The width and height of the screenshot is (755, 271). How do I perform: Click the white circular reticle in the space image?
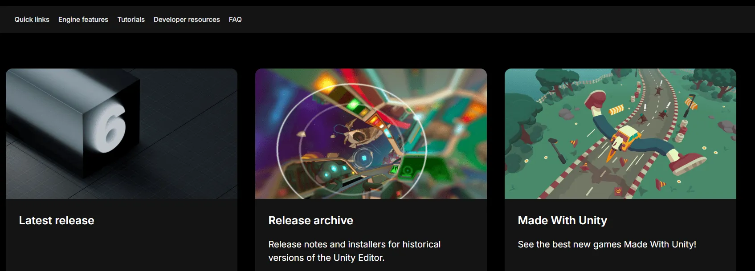[352, 140]
